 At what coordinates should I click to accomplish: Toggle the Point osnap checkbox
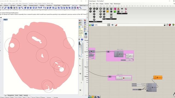[5, 97]
